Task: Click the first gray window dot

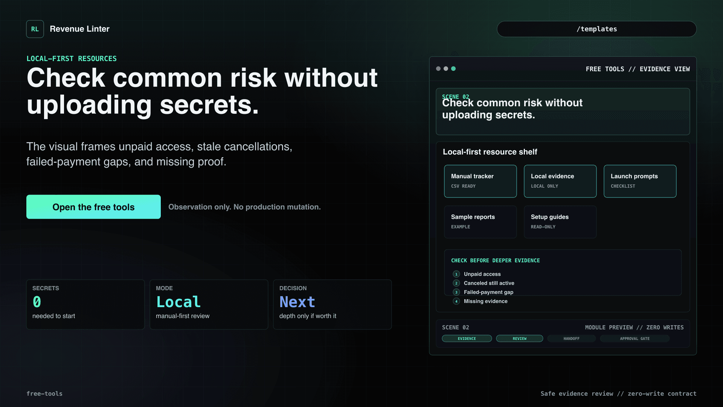Action: pos(438,69)
